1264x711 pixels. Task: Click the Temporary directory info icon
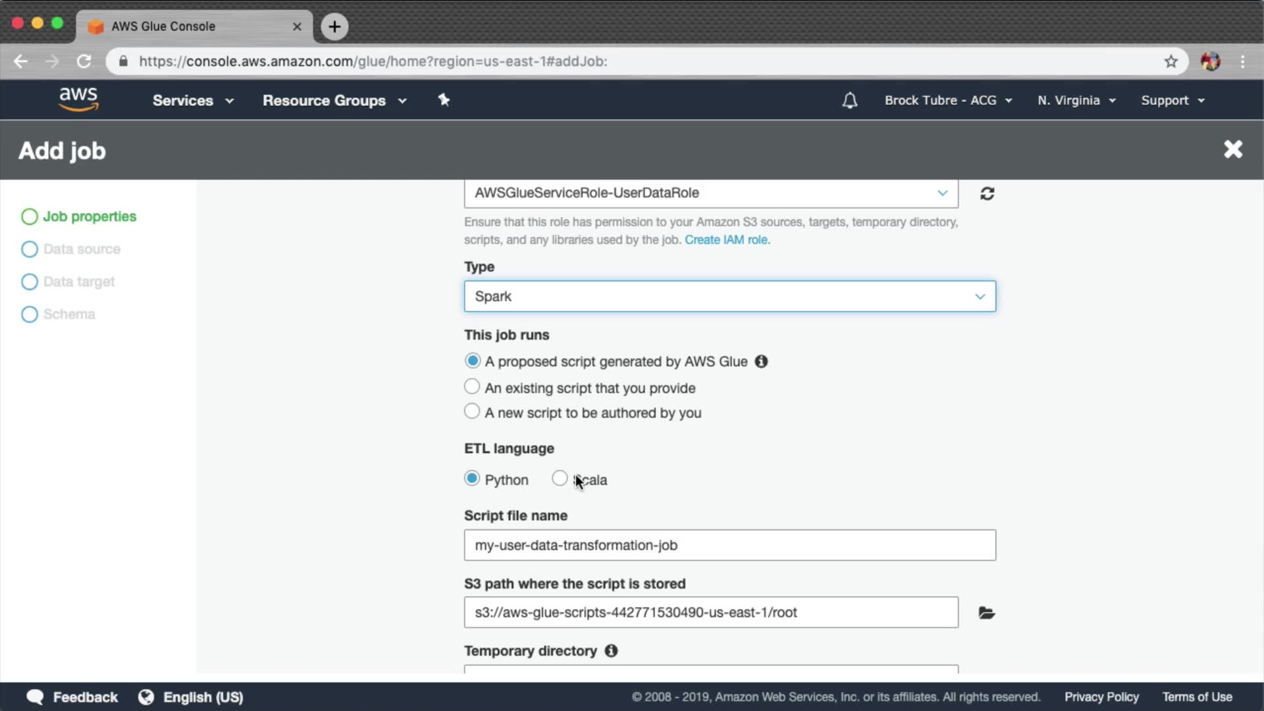click(611, 650)
